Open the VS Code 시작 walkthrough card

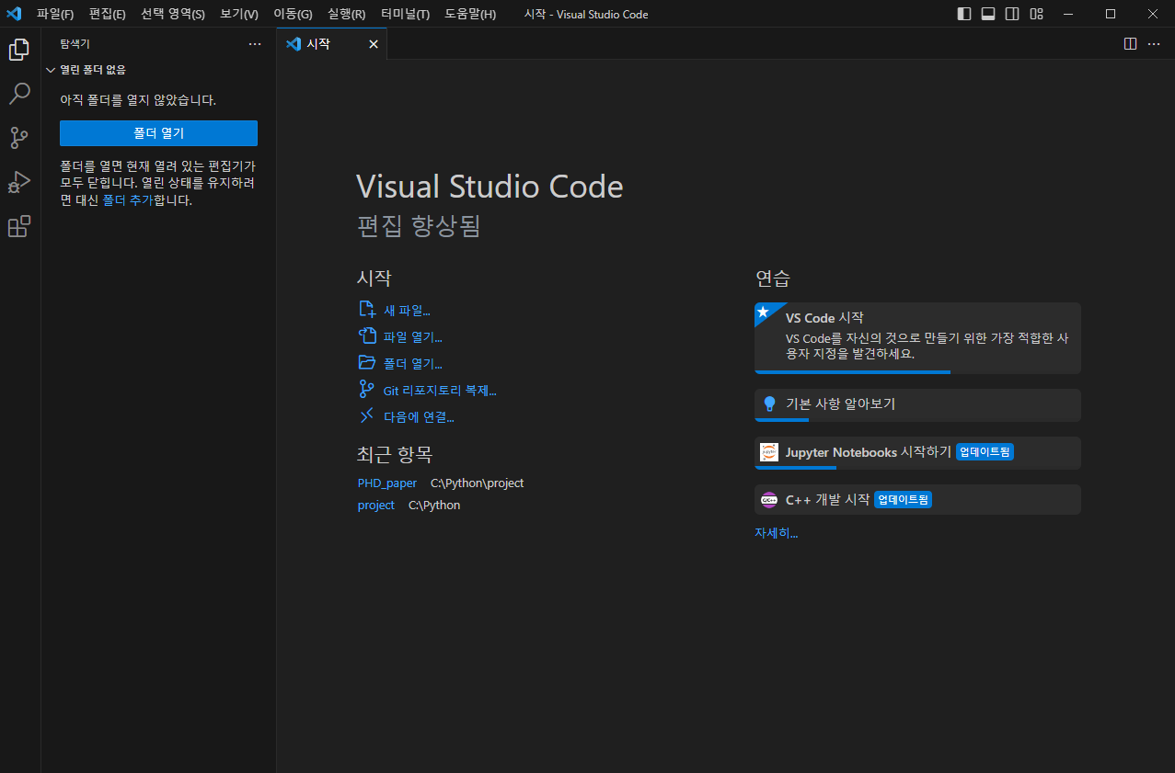917,338
